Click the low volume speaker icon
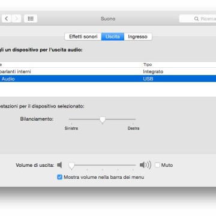216x216 pixels. (x=59, y=165)
